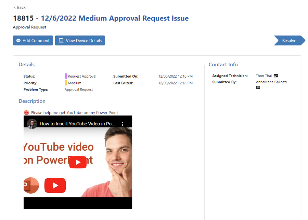The width and height of the screenshot is (308, 220).
Task: Click the 'Request Approval' status text
Action: (x=82, y=76)
